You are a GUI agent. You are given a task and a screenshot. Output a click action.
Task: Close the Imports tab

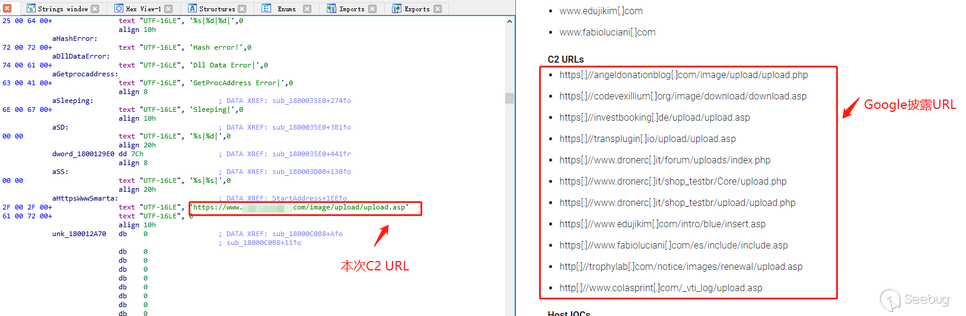click(372, 9)
